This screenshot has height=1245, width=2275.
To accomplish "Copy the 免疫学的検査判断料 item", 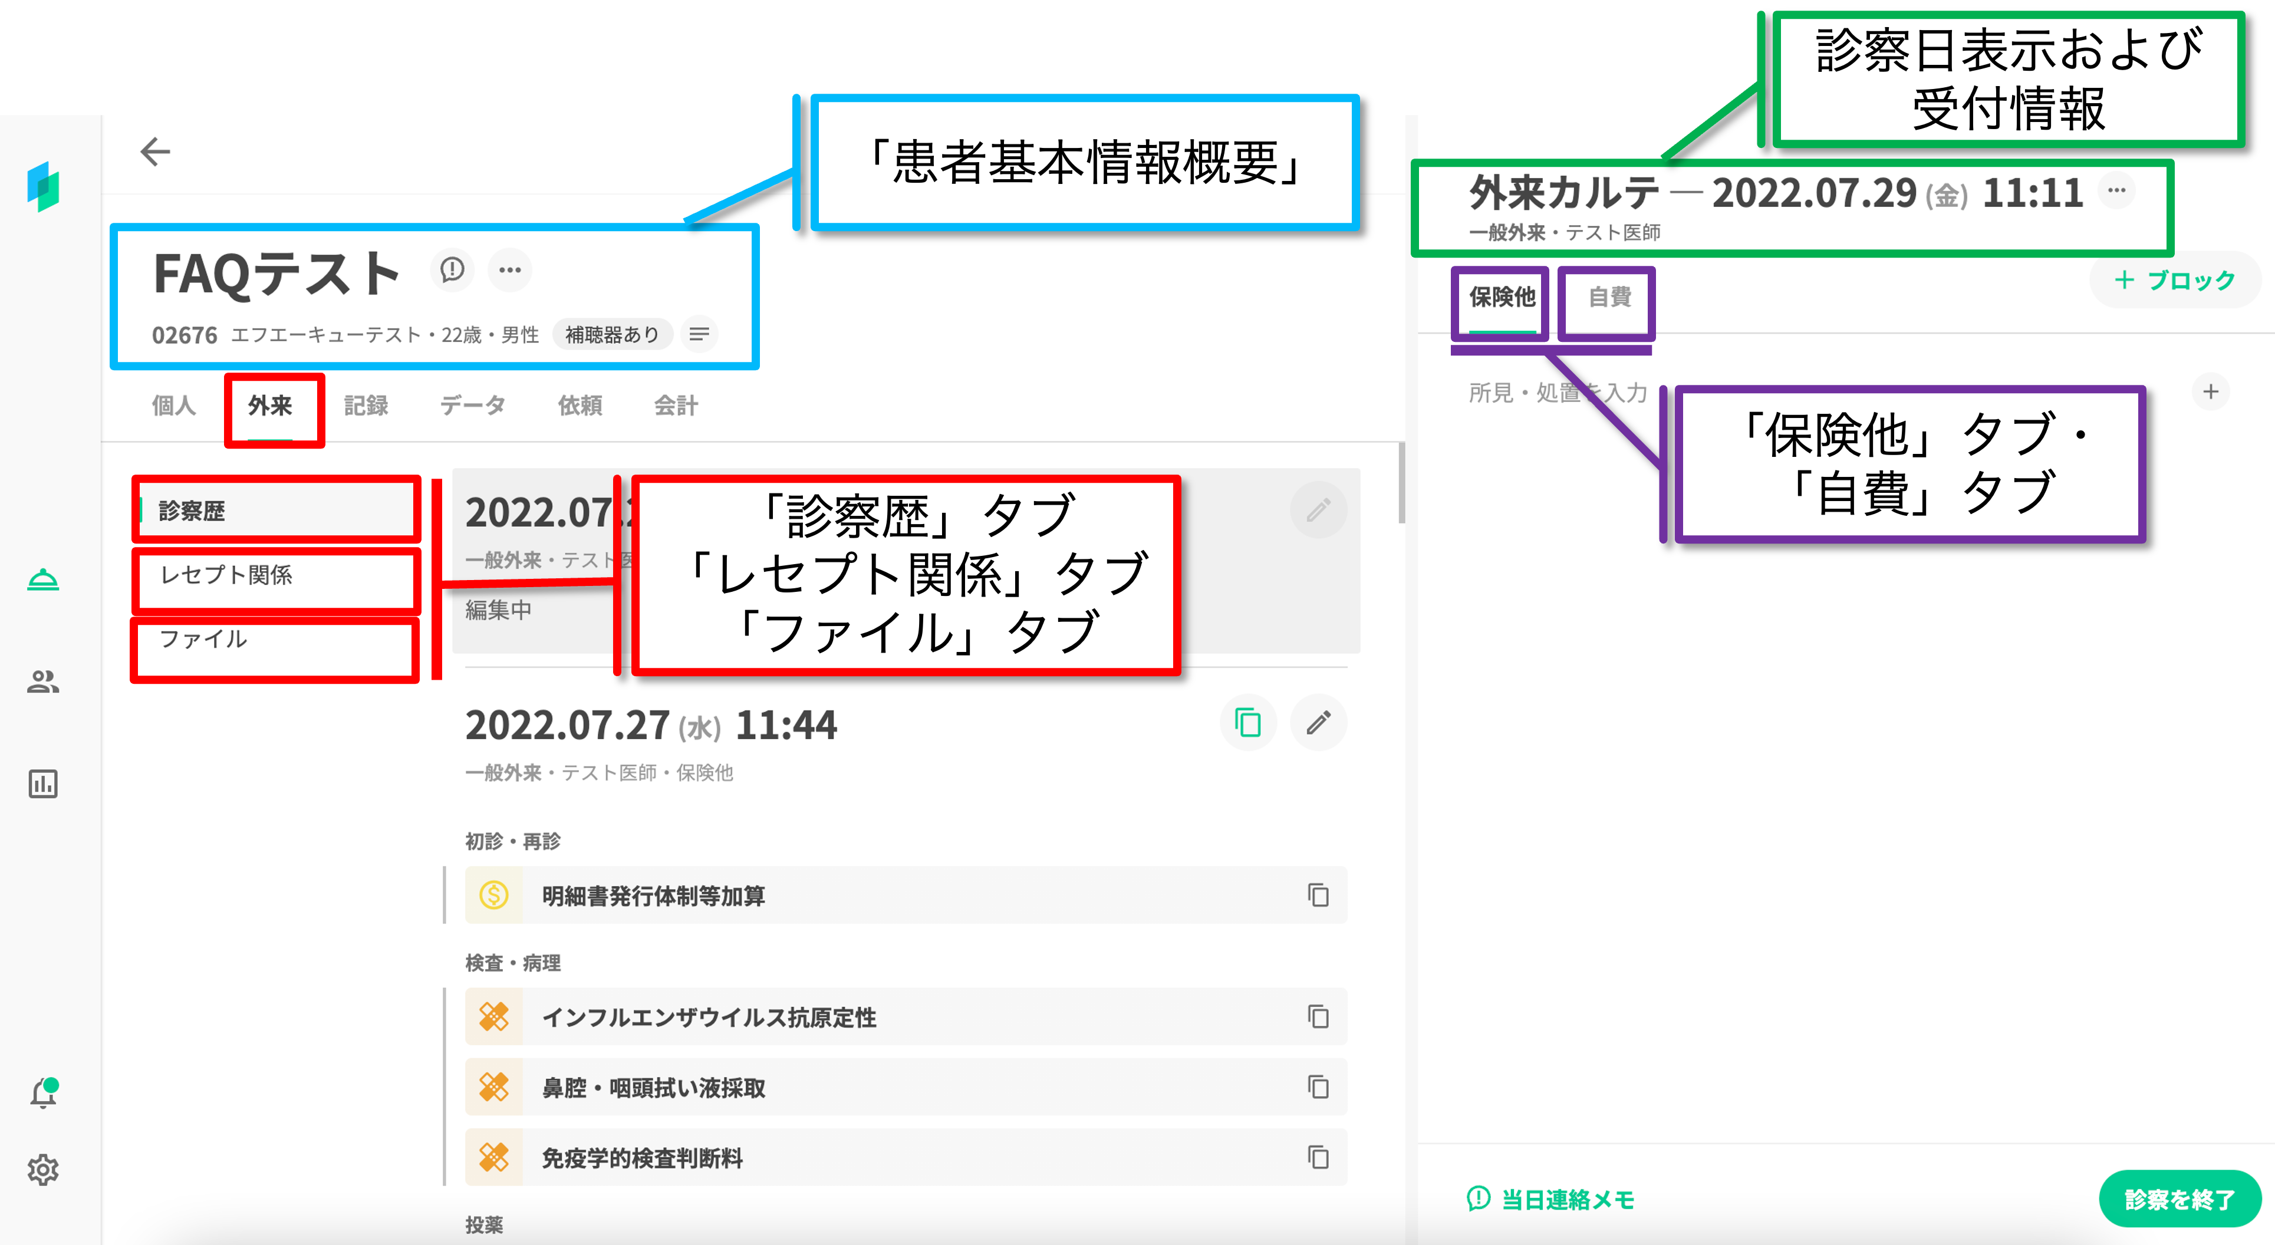I will click(x=1318, y=1158).
